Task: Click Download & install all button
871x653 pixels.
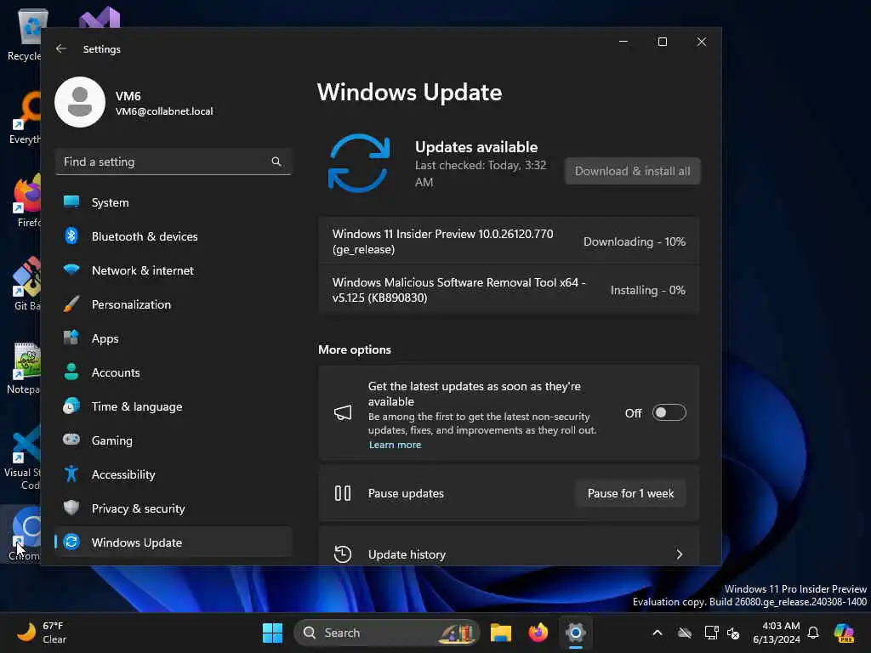Action: click(632, 171)
